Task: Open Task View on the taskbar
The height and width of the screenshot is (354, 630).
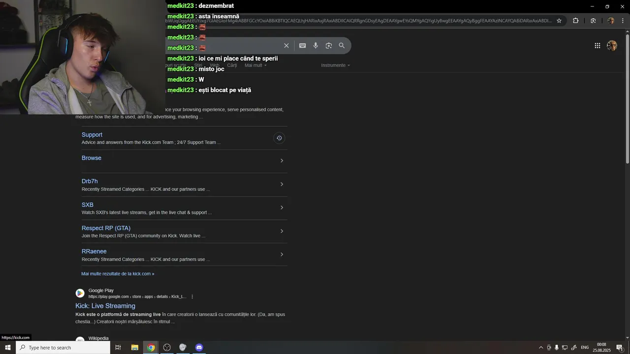Action: point(118,348)
